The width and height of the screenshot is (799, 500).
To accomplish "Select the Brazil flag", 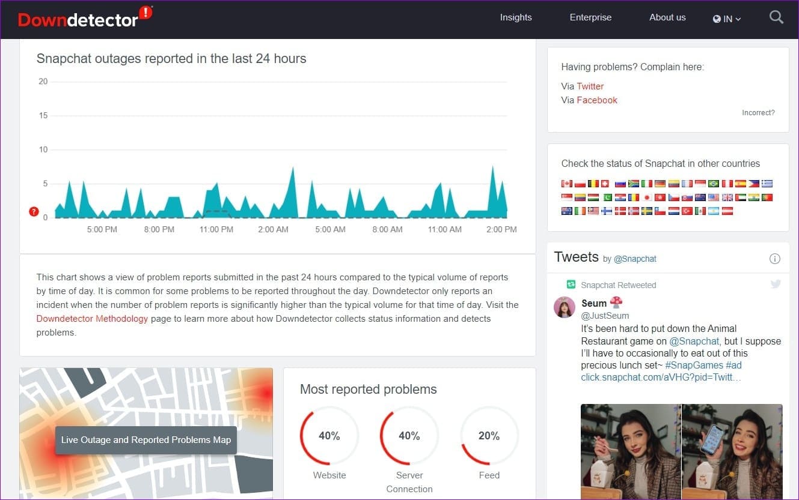I will (714, 184).
